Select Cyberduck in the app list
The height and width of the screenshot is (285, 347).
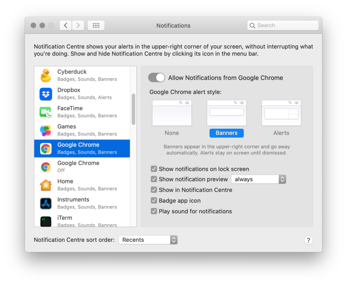(82, 75)
